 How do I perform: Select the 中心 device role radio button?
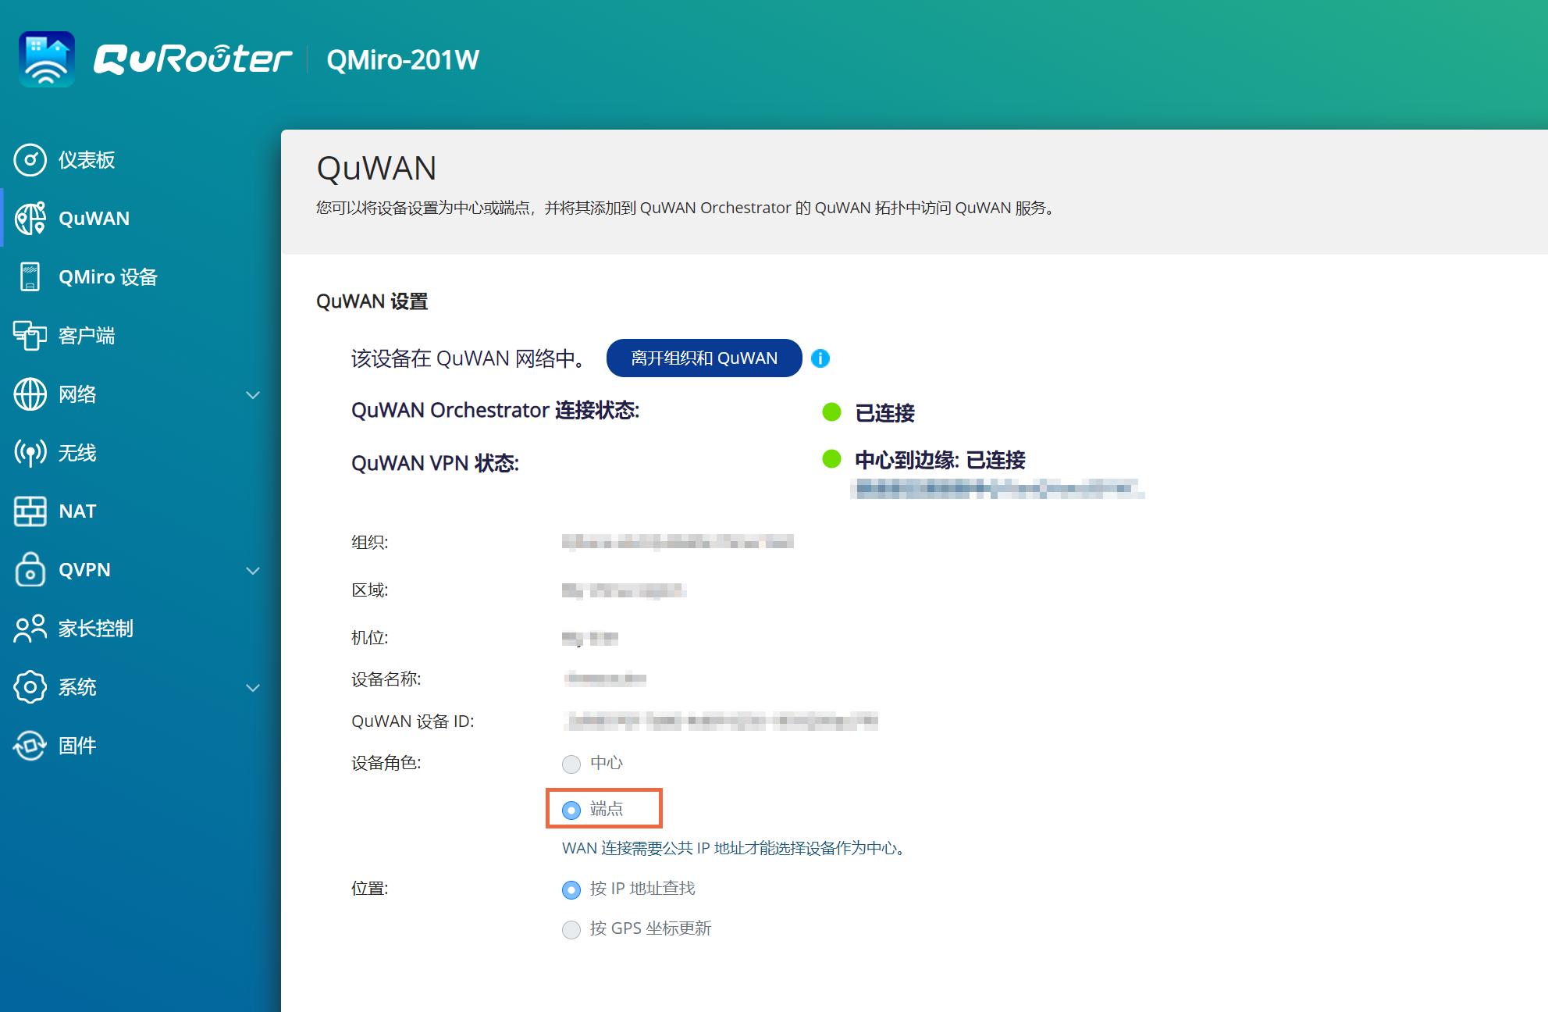tap(571, 764)
